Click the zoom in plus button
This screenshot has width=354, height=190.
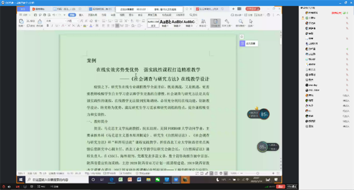tap(273, 173)
